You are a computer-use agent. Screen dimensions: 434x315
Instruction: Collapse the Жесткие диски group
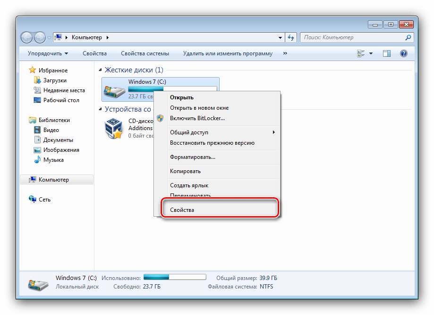(100, 70)
